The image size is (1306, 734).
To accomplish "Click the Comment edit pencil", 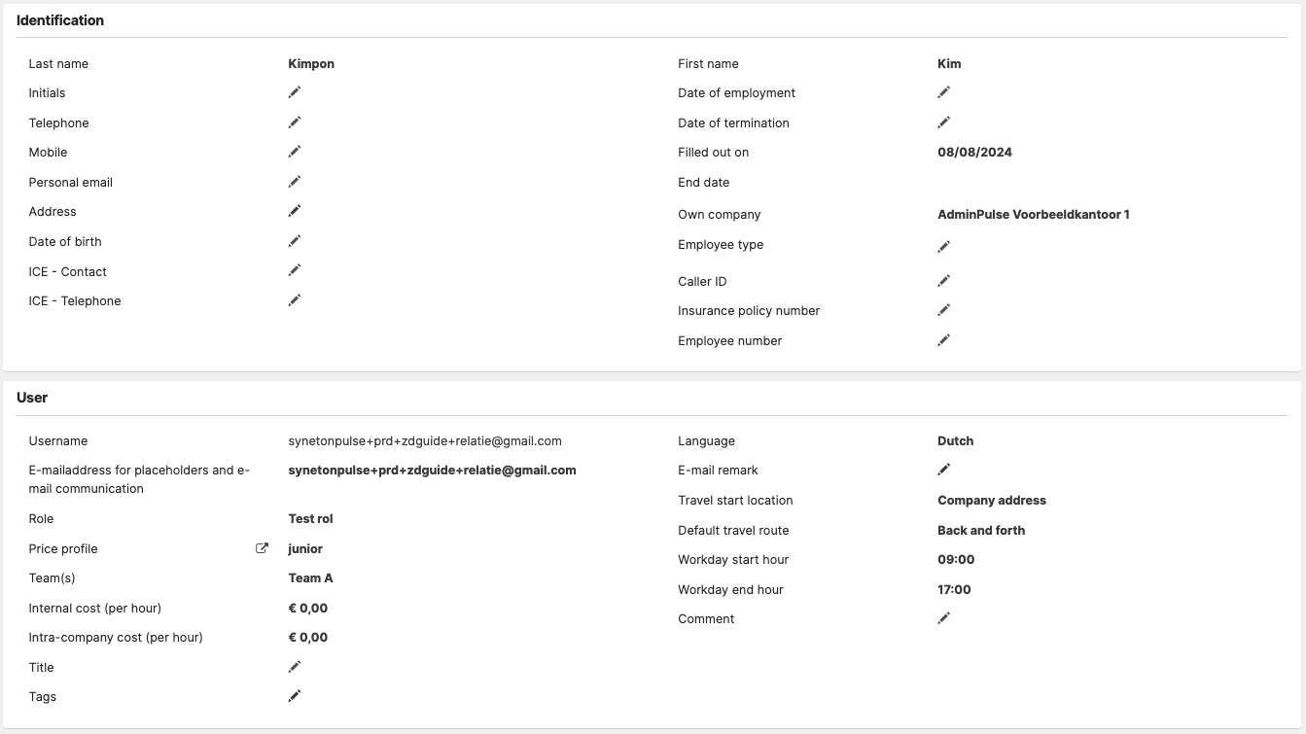I will 943,618.
